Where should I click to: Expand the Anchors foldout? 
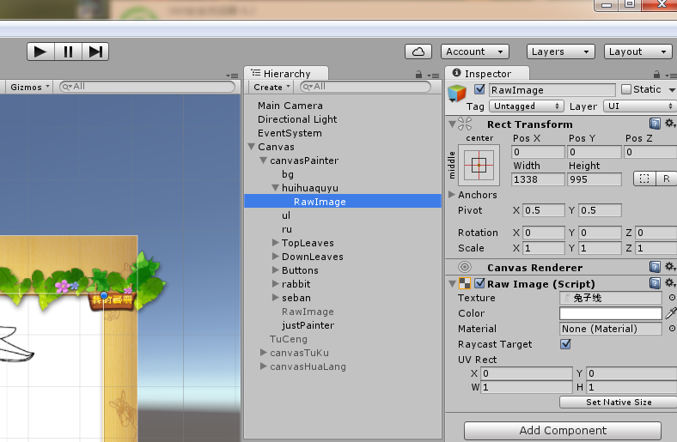452,195
